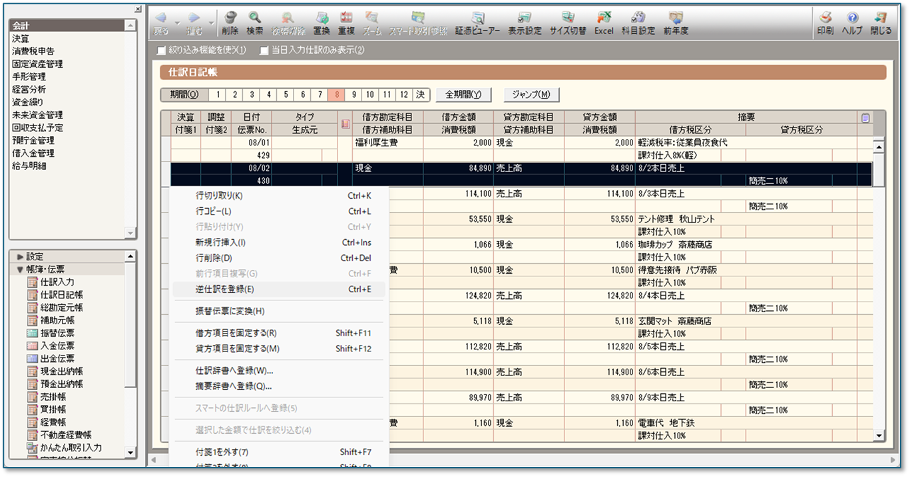Open the 検索 search tool
The image size is (910, 477).
pos(254,22)
